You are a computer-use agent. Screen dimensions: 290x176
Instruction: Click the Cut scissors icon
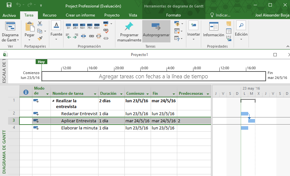(x=40, y=24)
